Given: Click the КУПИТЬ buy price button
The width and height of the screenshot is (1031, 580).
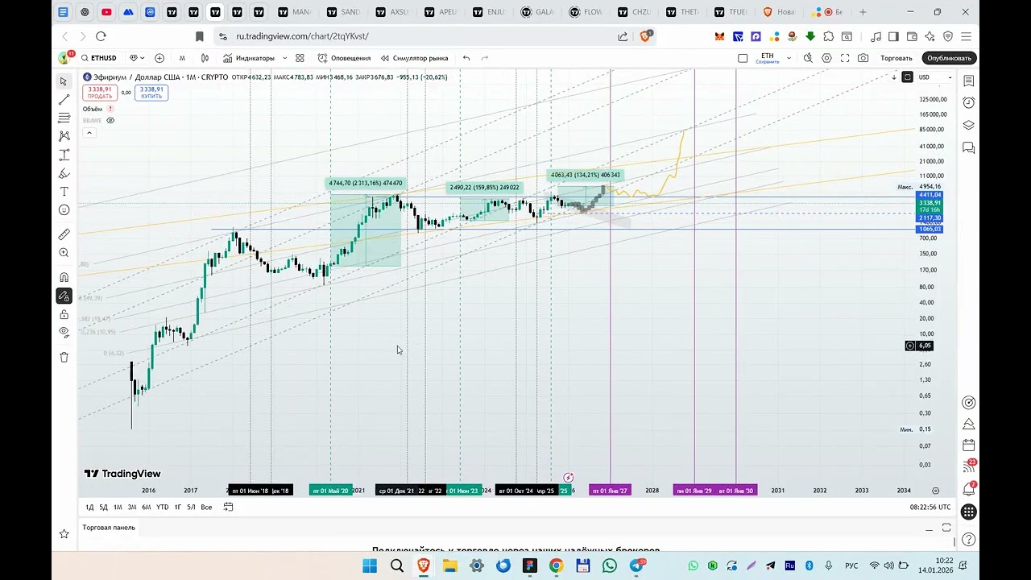Looking at the screenshot, I should coord(151,93).
